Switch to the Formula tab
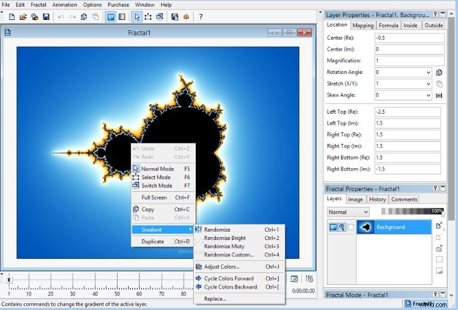 pyautogui.click(x=388, y=25)
